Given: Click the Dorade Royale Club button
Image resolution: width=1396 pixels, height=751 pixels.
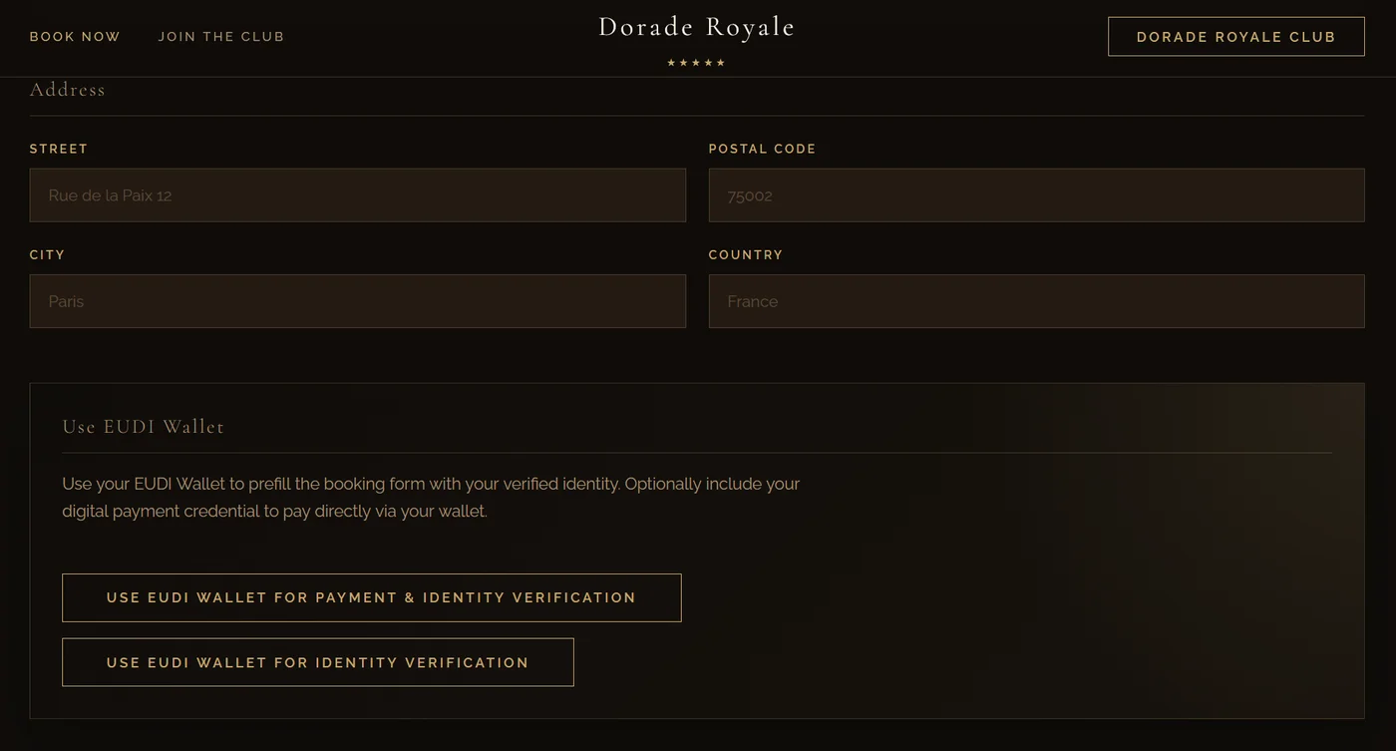Looking at the screenshot, I should click(x=1236, y=37).
